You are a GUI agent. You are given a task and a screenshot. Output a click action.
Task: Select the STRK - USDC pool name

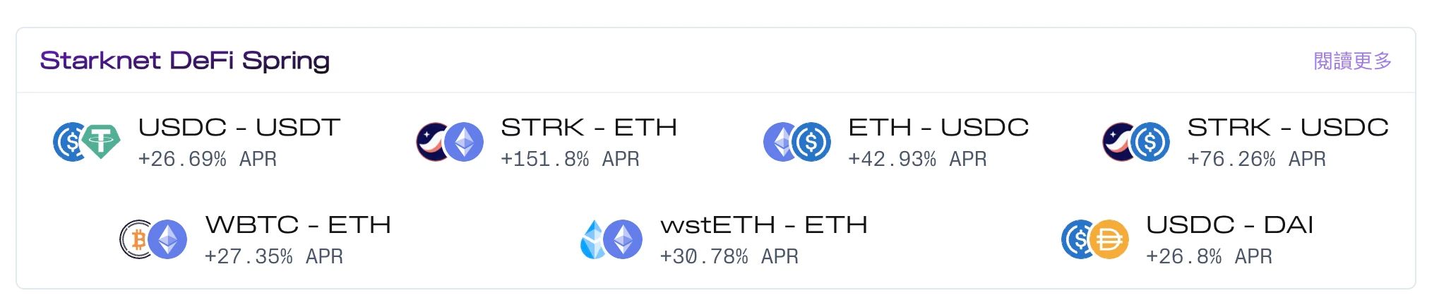[1288, 127]
